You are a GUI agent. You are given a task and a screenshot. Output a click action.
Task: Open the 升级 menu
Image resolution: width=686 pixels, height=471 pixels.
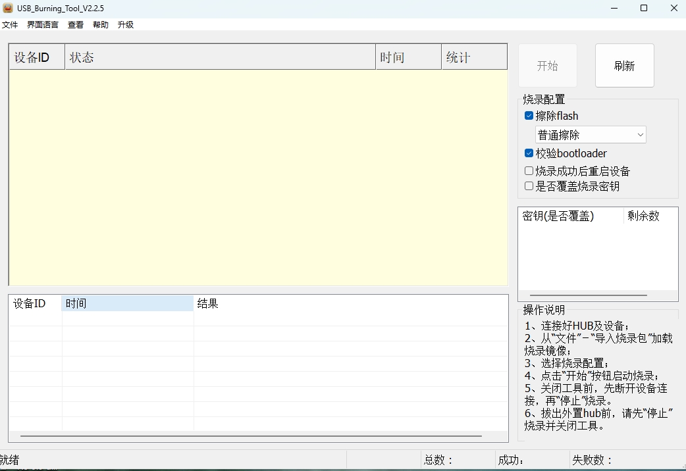tap(126, 25)
